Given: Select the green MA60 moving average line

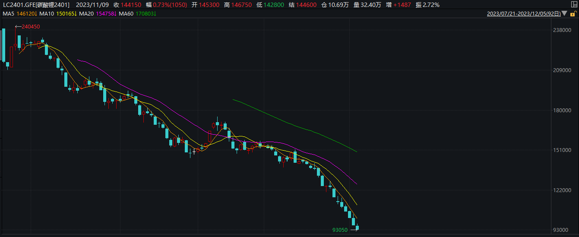Looking at the screenshot, I should coord(294,124).
